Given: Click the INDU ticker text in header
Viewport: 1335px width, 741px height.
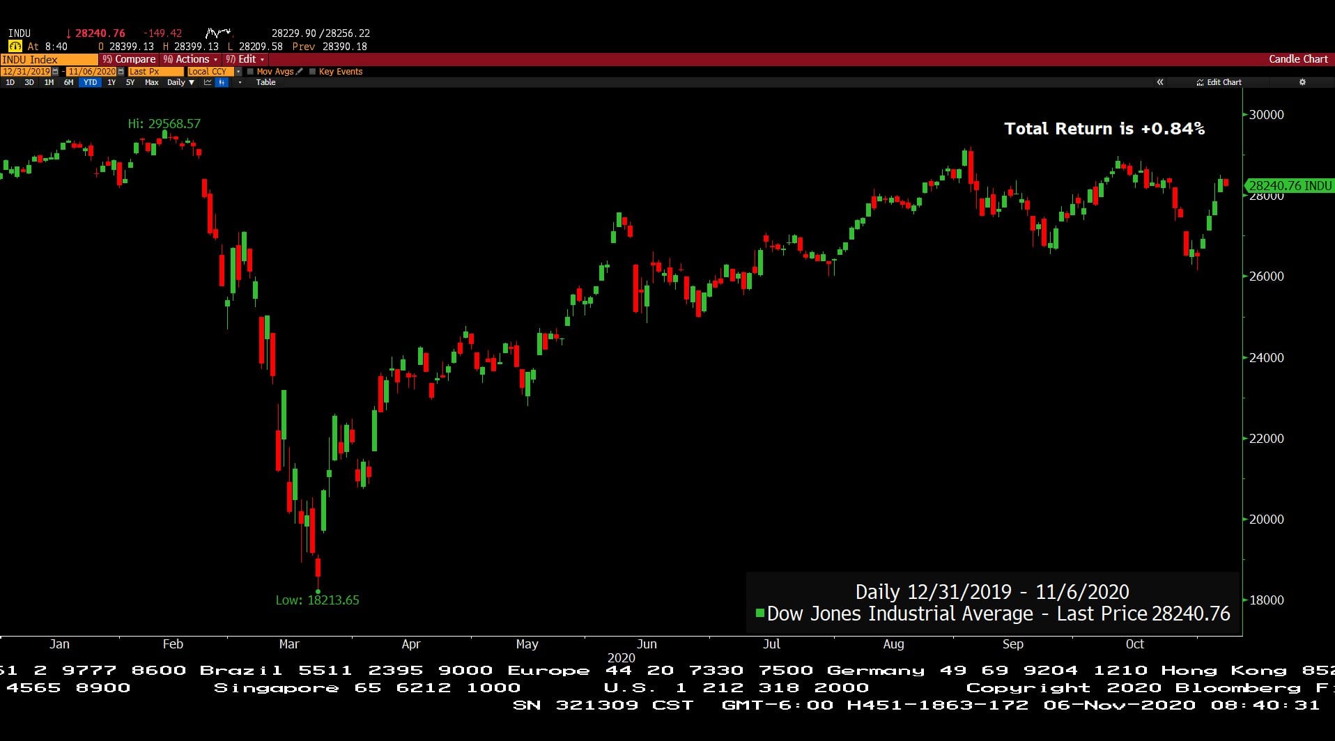Looking at the screenshot, I should click(x=20, y=33).
